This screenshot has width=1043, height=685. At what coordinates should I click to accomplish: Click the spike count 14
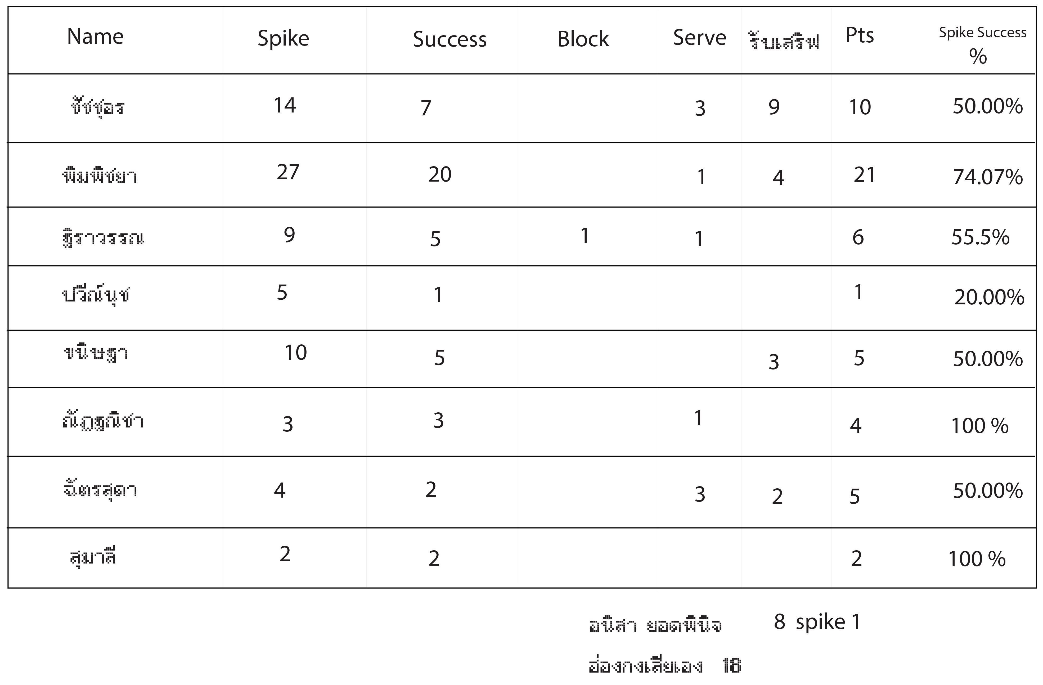tap(285, 106)
